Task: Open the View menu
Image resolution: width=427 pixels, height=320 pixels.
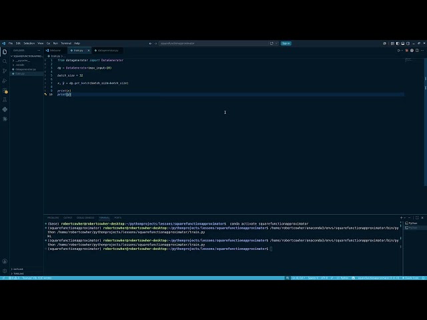Action: (40, 43)
